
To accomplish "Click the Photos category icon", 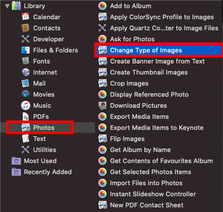I will coord(26,128).
